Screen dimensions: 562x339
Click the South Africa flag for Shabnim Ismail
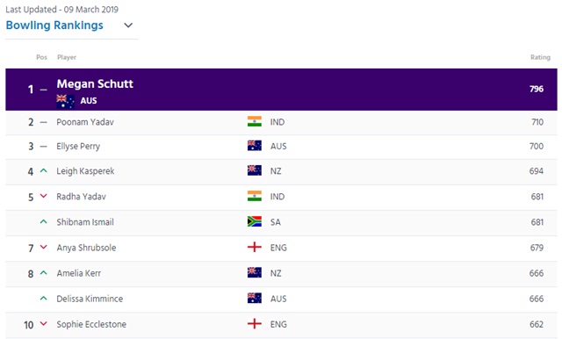click(x=255, y=221)
